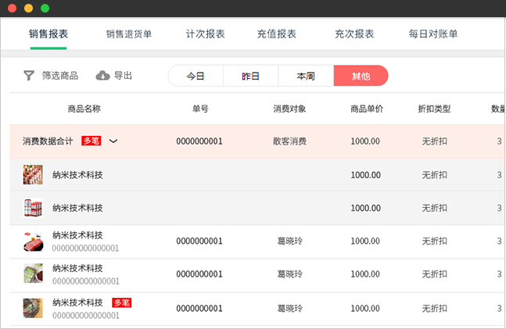Click 散客消费 in the summary row
This screenshot has height=329, width=506.
coord(289,141)
